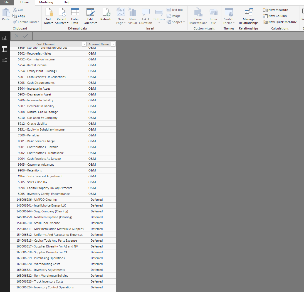This screenshot has width=304, height=292.
Task: Cancel formula with the X button
Action: (17, 36)
